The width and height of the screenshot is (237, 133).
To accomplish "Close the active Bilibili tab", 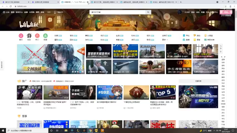I will pyautogui.click(x=88, y=2).
